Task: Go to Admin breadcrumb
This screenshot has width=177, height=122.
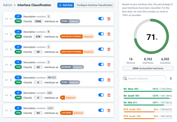Action: [8, 5]
